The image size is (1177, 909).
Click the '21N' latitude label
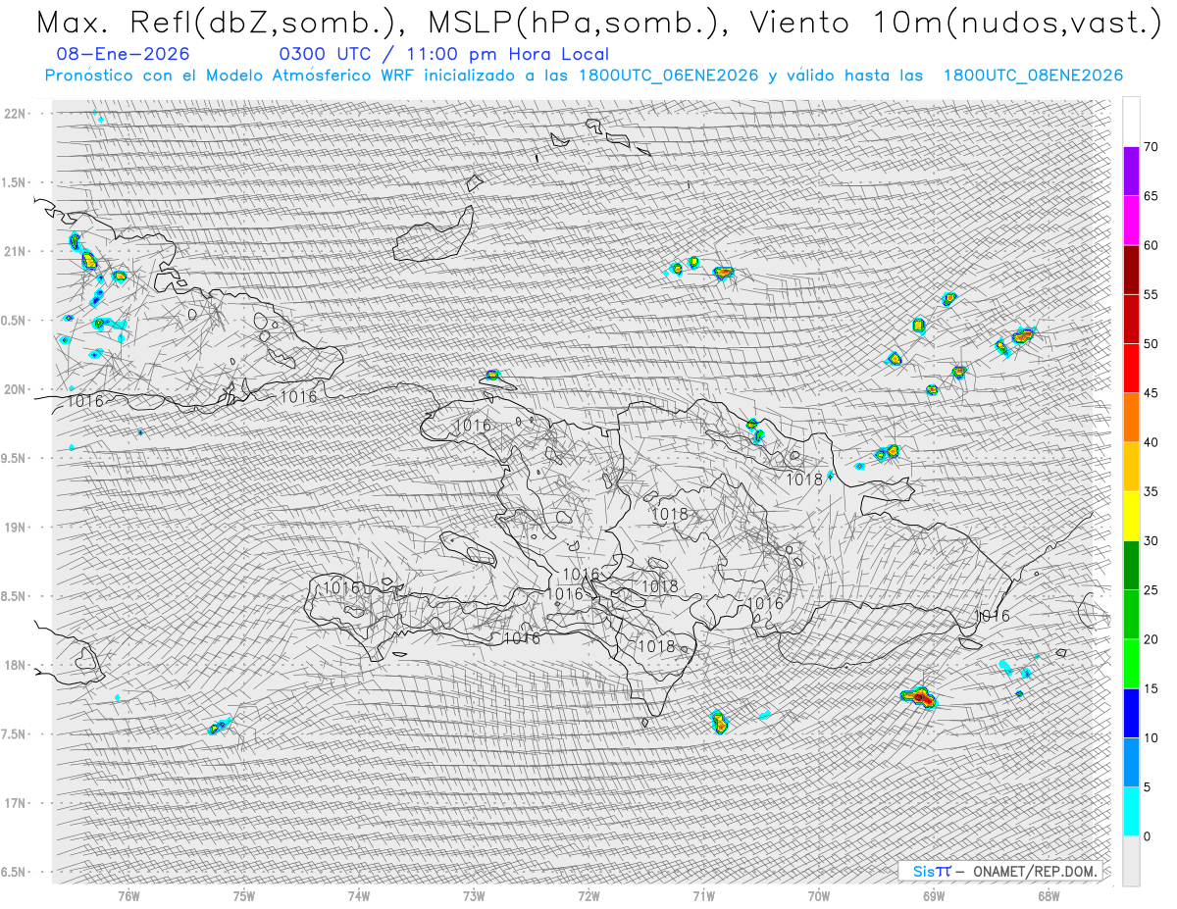coord(14,251)
